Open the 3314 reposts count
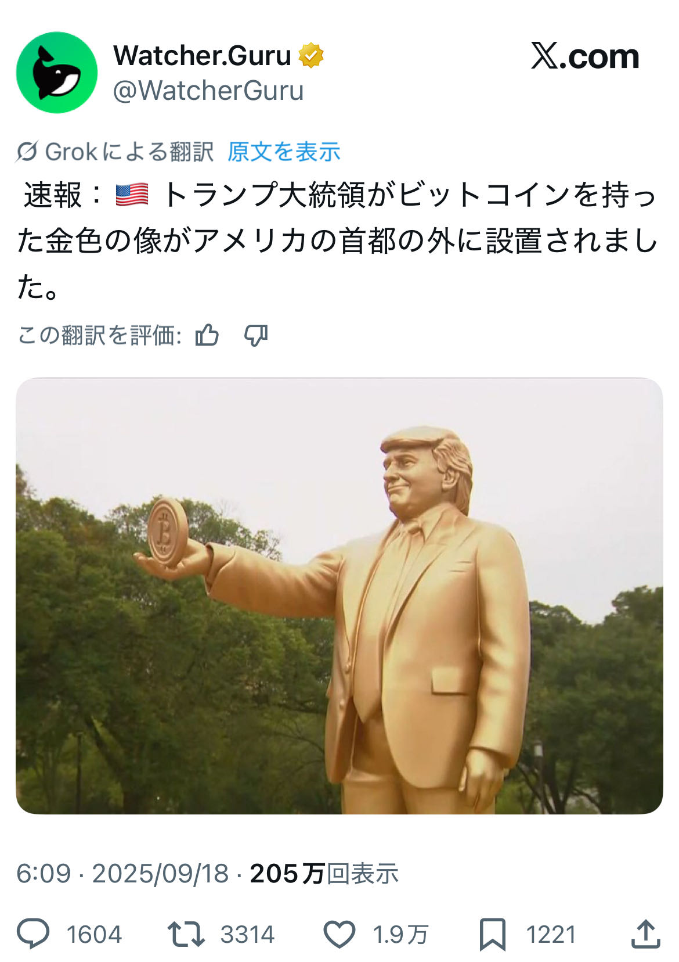The width and height of the screenshot is (679, 962). 247,935
